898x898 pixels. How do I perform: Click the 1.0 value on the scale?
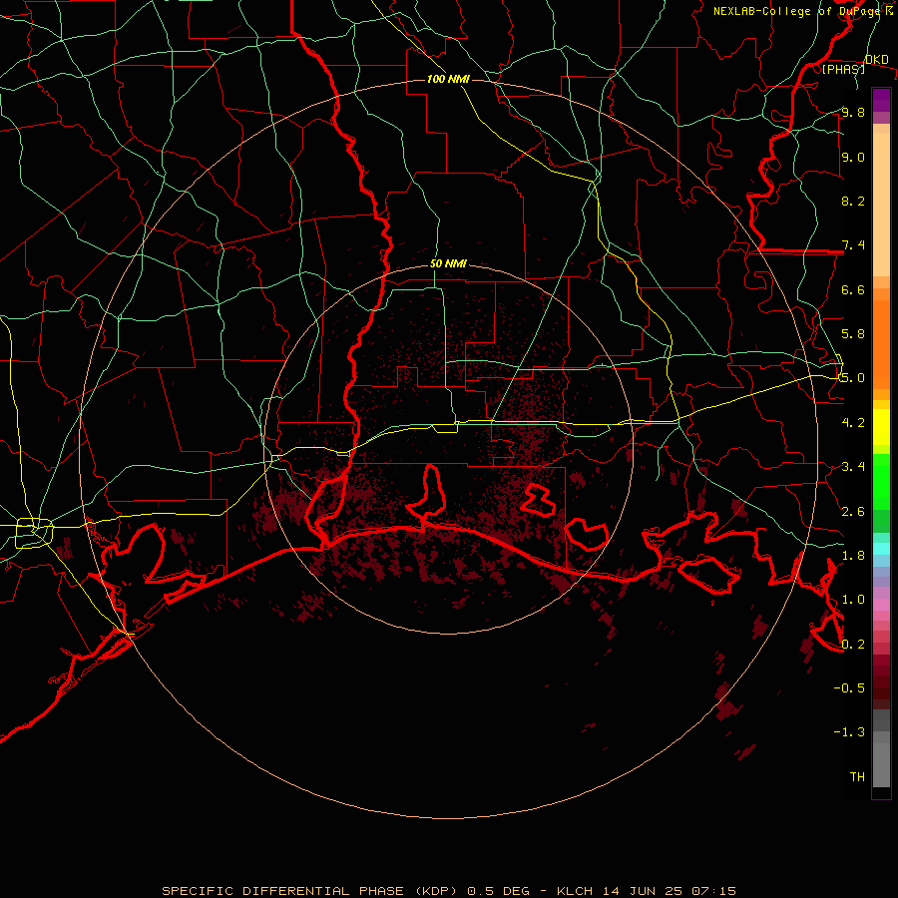(853, 600)
